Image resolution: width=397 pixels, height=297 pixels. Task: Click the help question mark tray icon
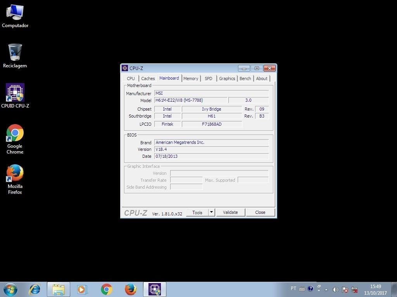(x=311, y=288)
